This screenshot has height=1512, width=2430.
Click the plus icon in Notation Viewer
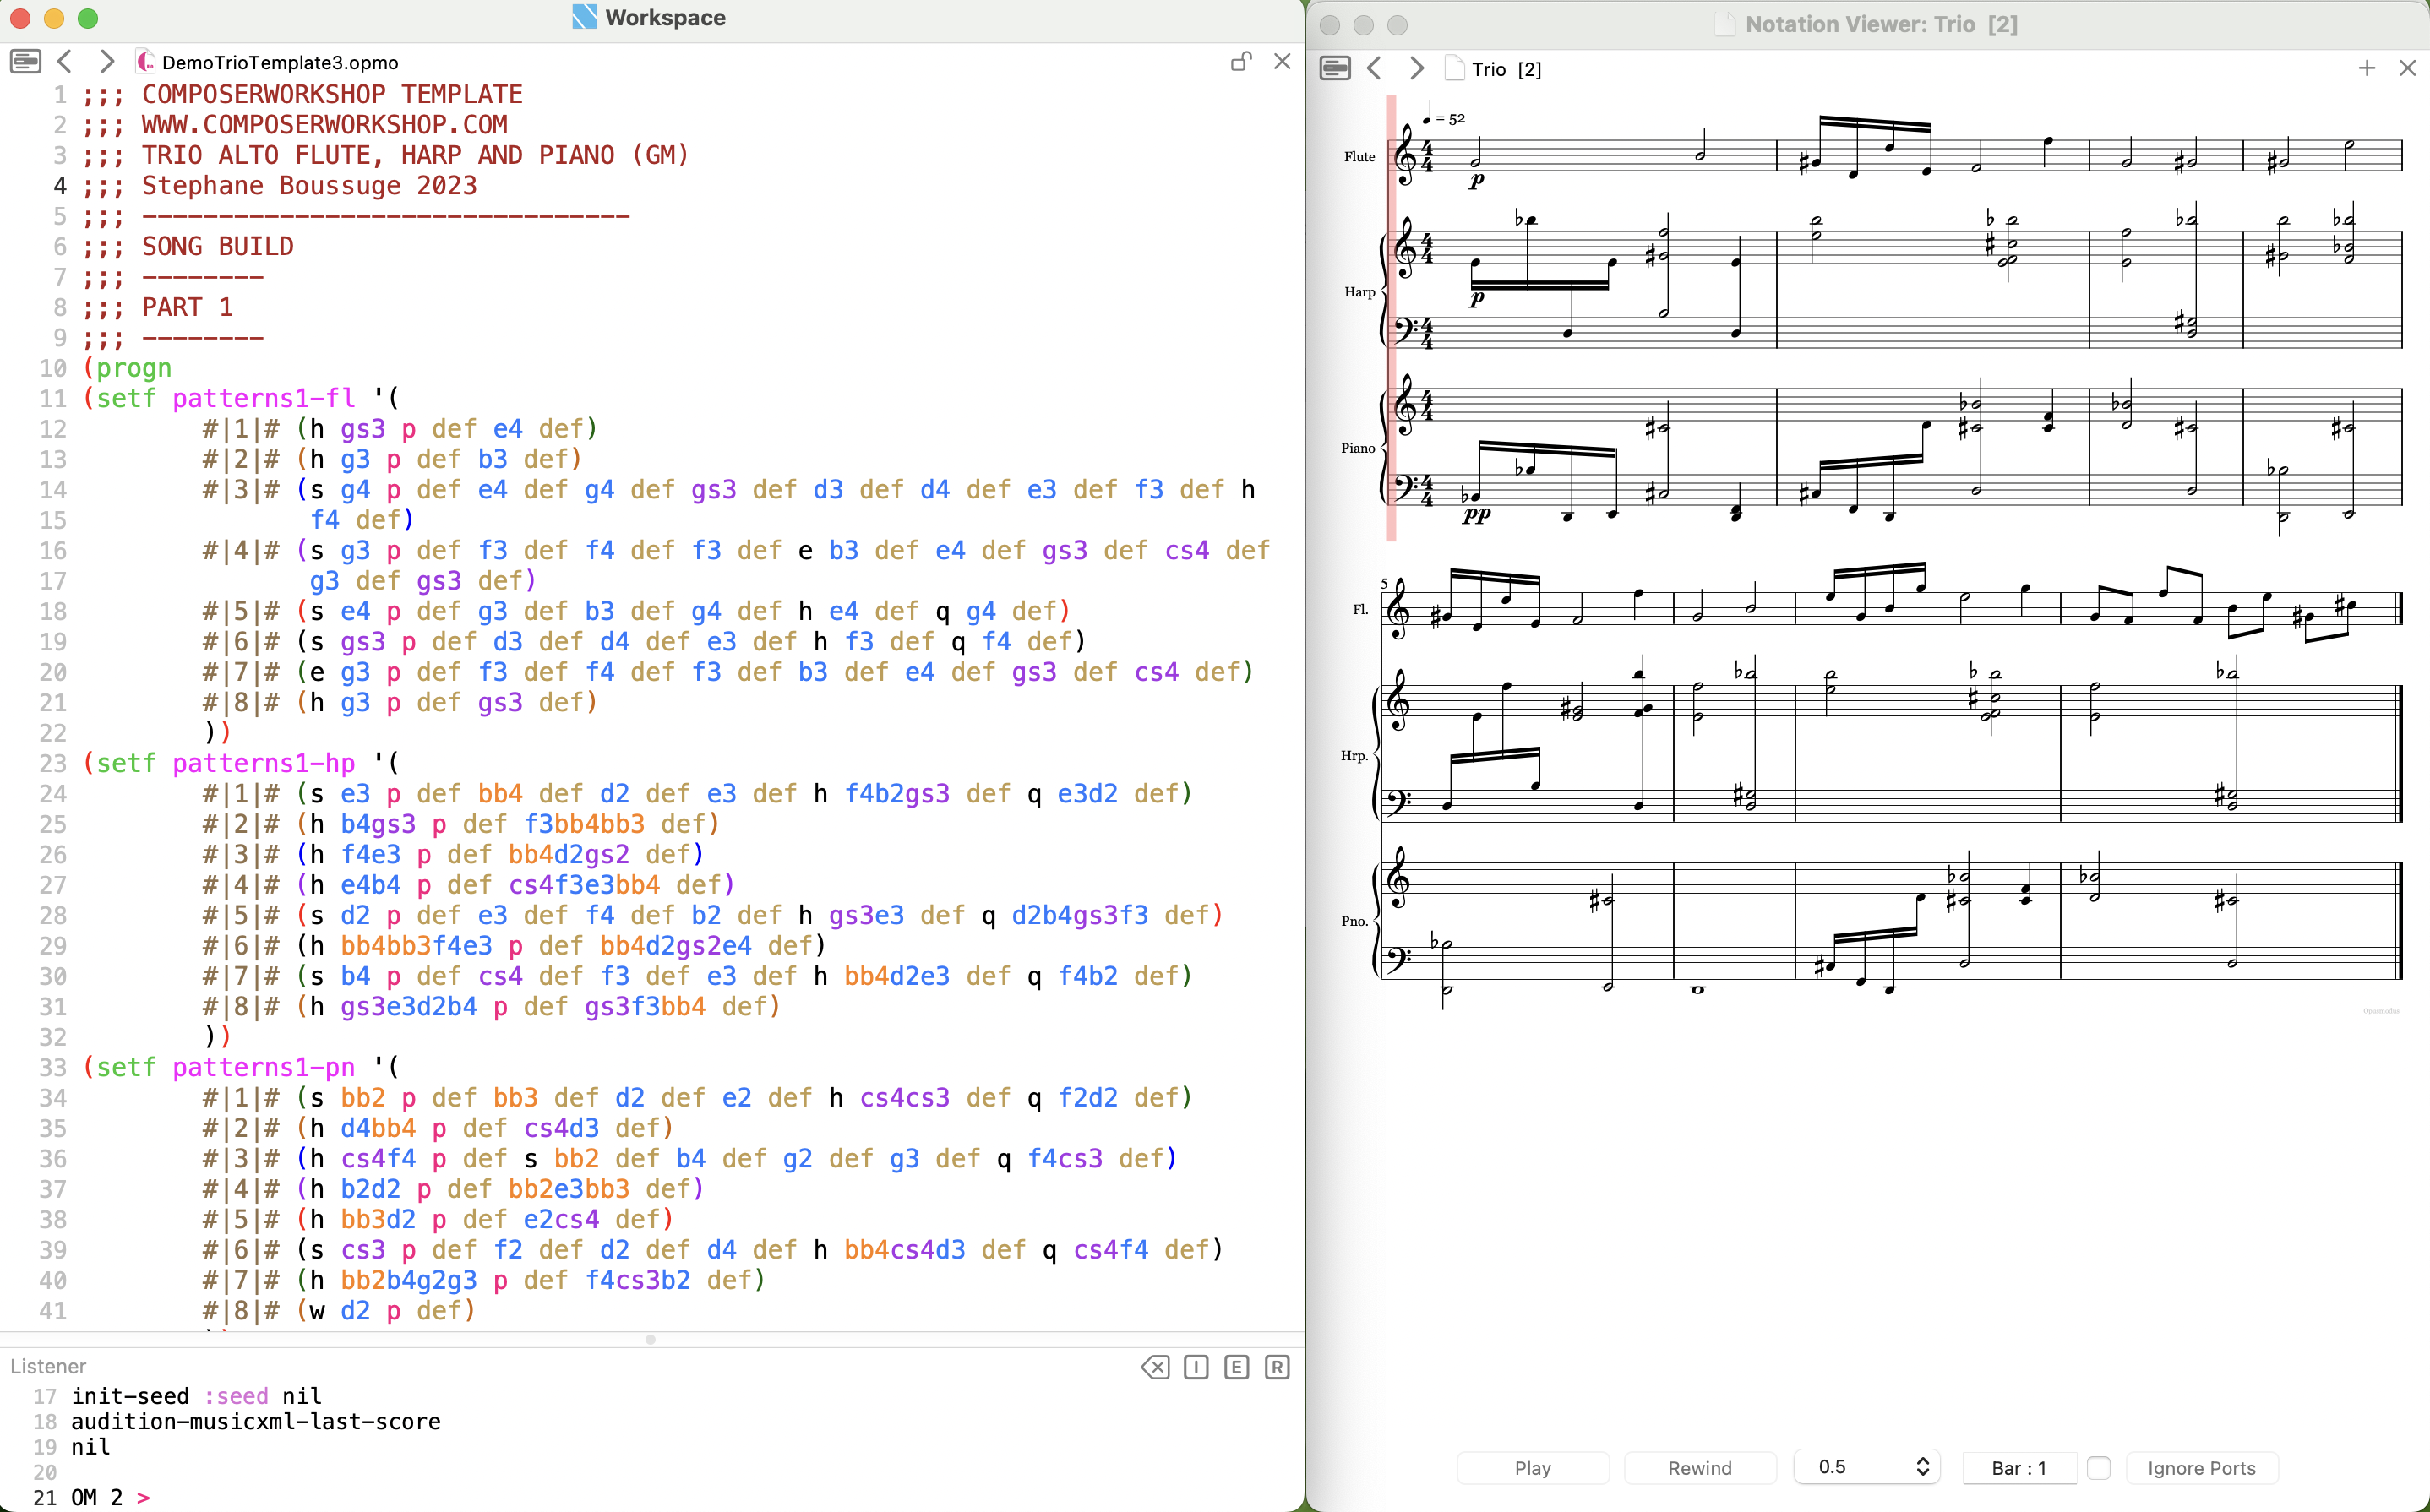point(2366,68)
